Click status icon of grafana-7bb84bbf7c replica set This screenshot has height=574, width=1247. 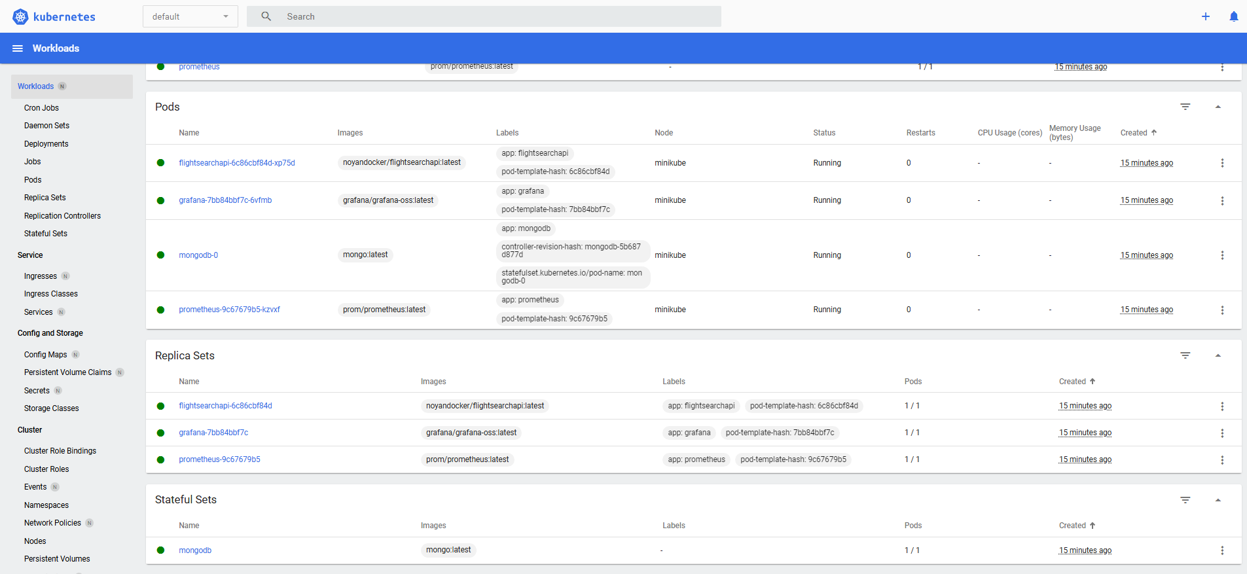point(160,433)
